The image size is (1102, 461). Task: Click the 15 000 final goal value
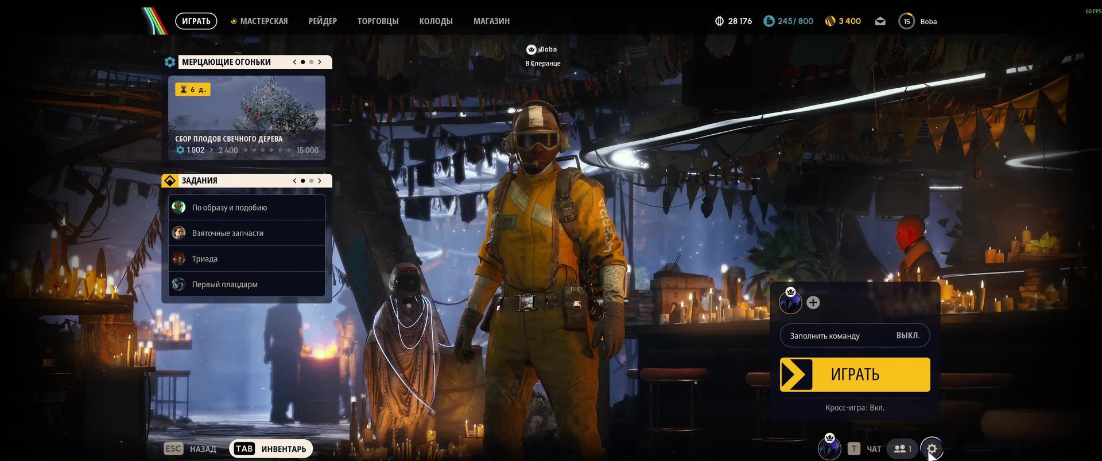307,150
